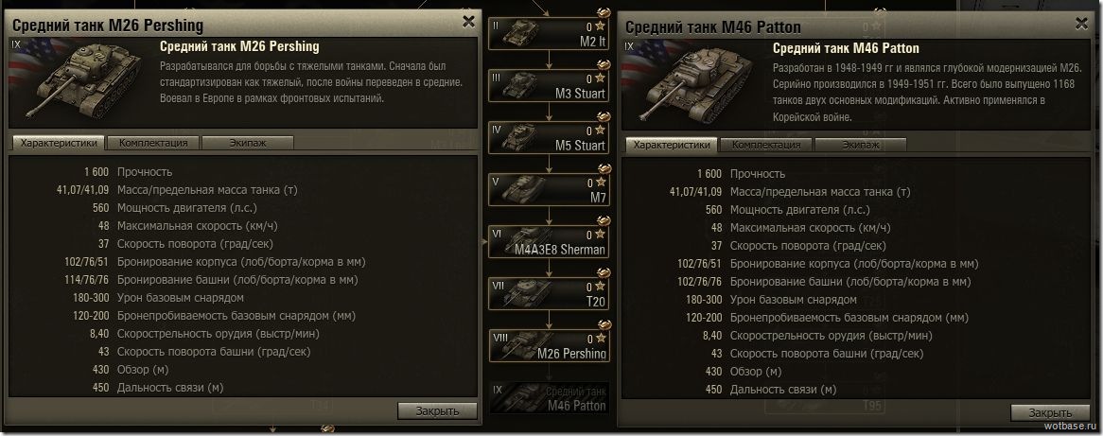This screenshot has width=1103, height=436.
Task: Click Закрыть button in Patton window
Action: click(x=1050, y=412)
